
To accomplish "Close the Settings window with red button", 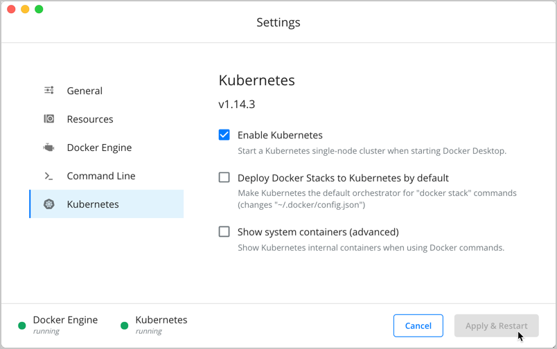I will pos(11,10).
